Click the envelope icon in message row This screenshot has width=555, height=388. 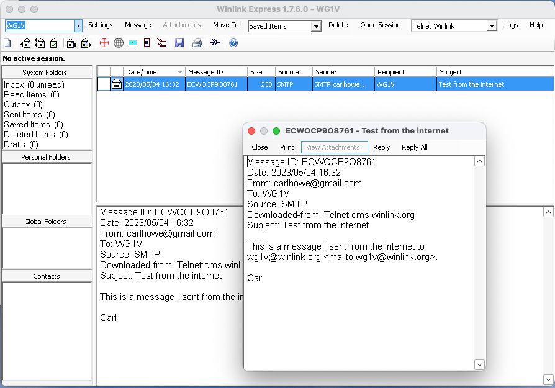pyautogui.click(x=117, y=84)
